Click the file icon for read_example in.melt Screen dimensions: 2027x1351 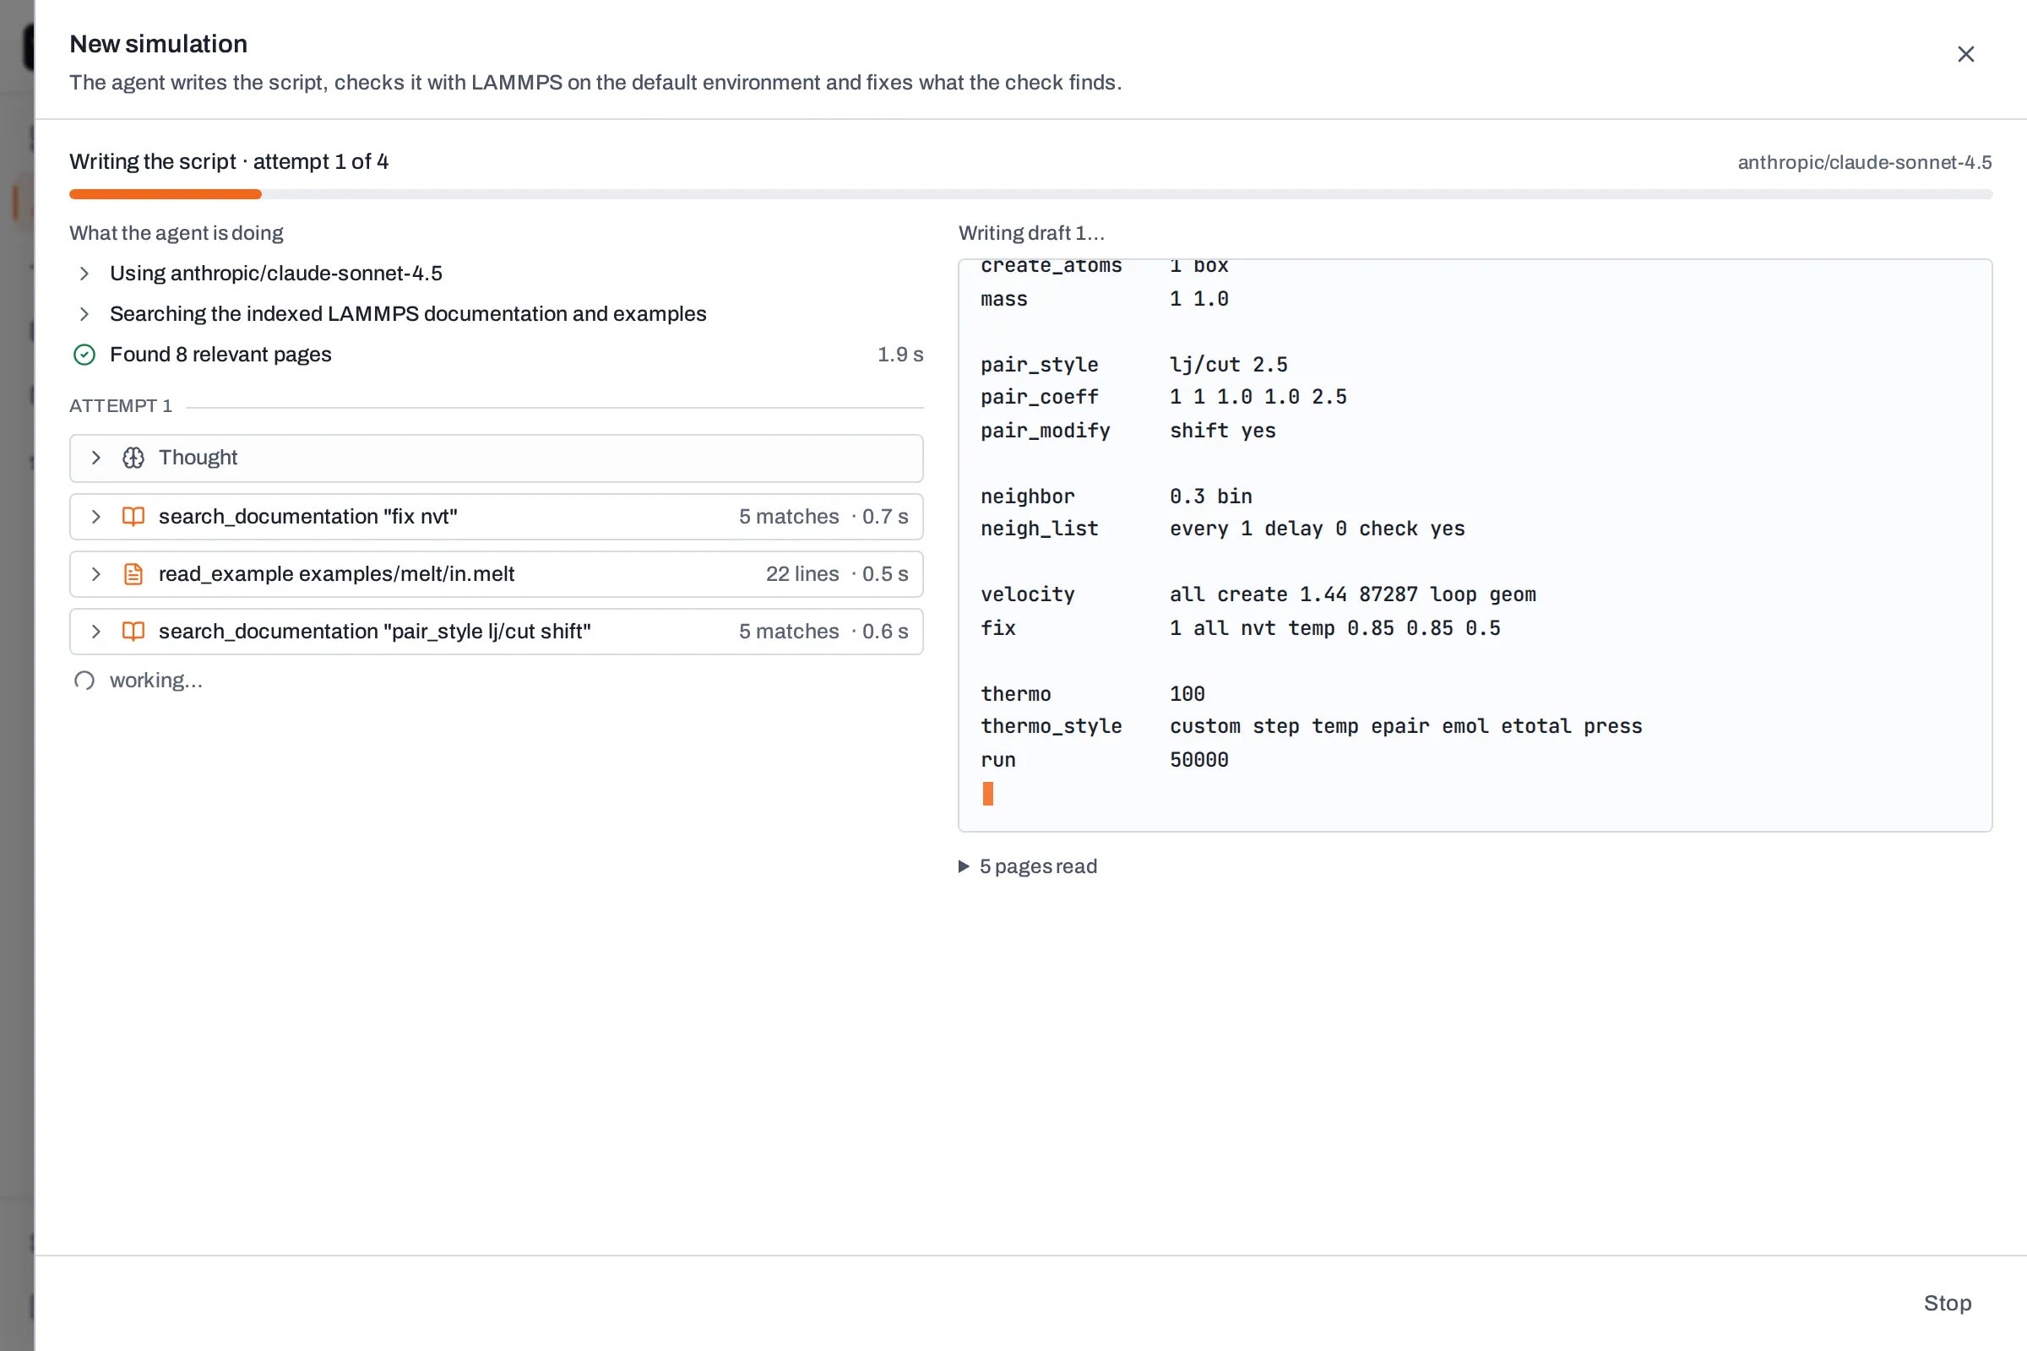click(x=133, y=574)
